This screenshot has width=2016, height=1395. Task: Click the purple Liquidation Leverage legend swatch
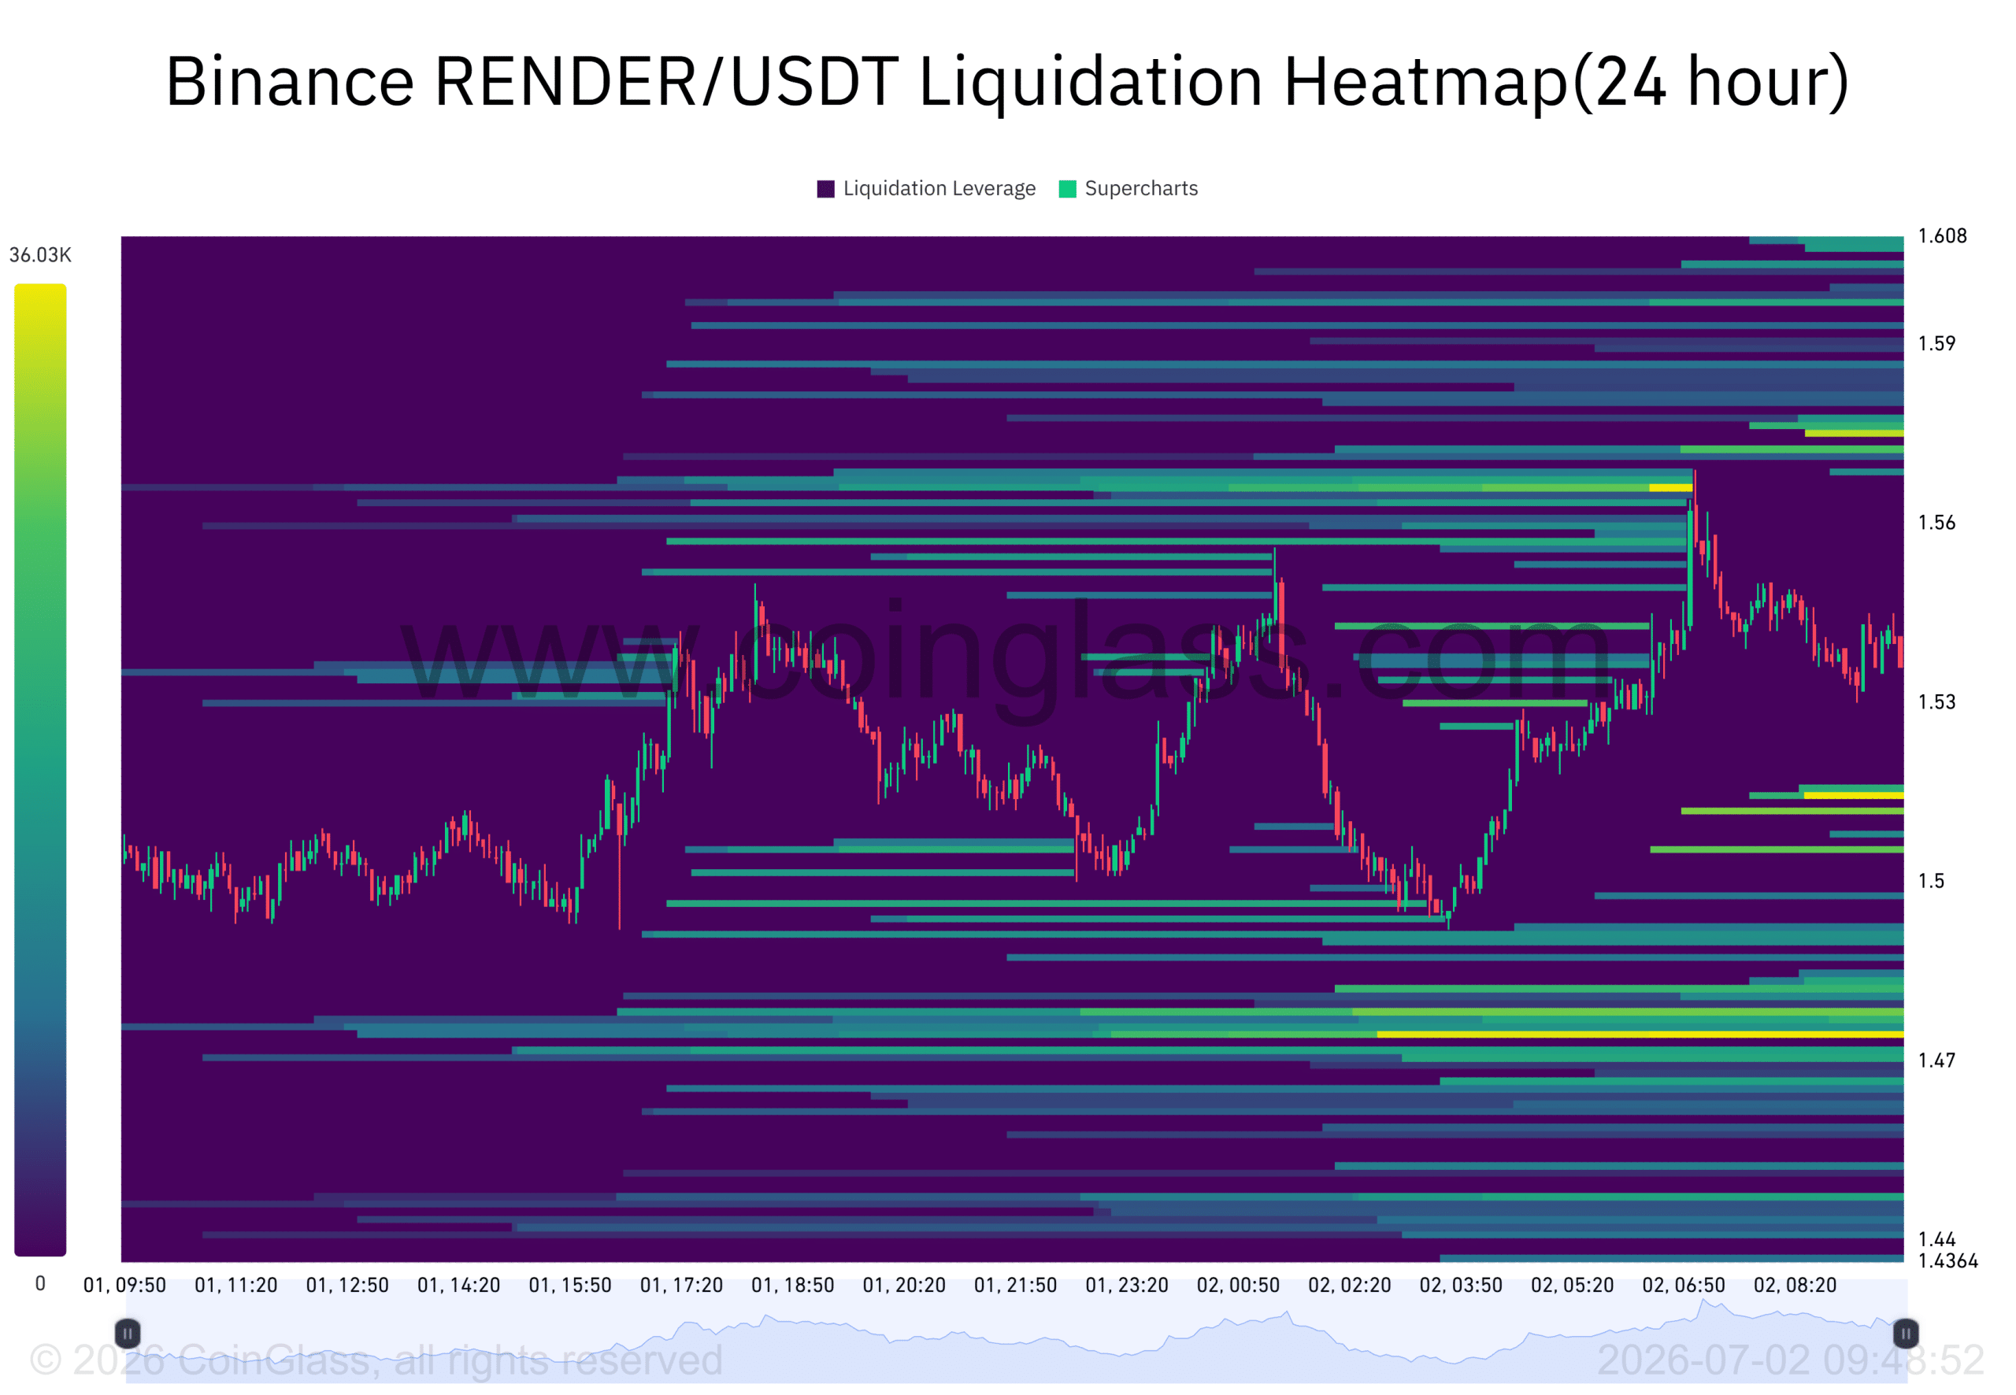(x=825, y=189)
